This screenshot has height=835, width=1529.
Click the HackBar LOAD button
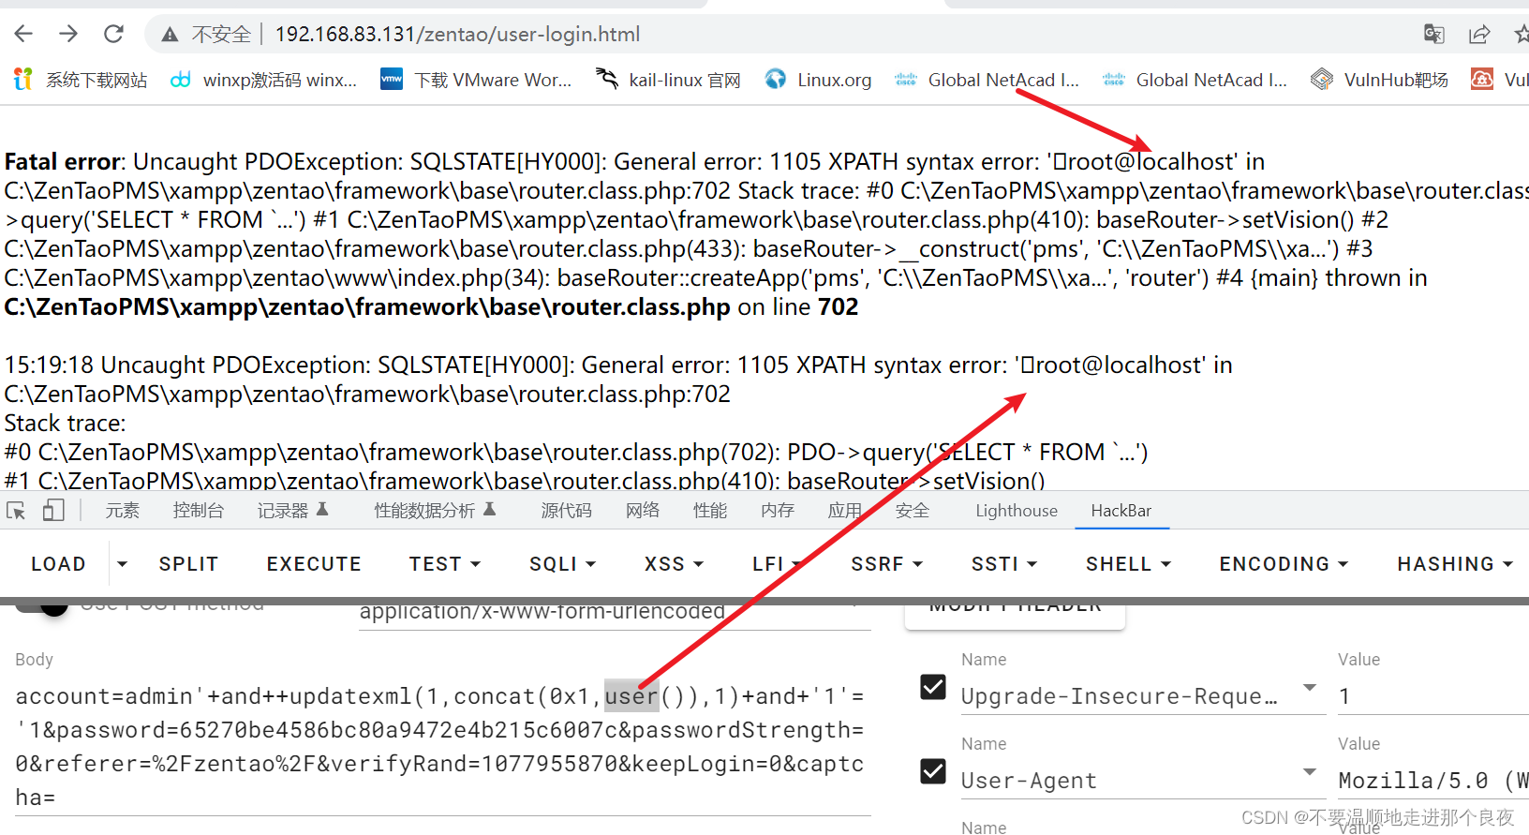pos(58,564)
